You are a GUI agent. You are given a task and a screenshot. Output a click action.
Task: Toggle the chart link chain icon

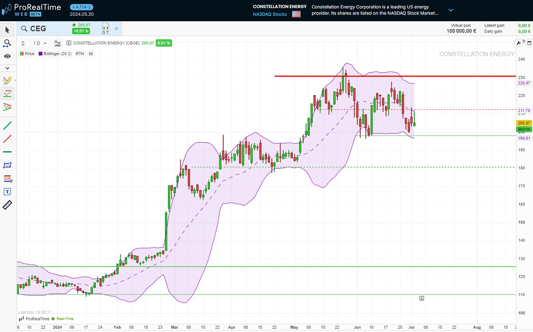[x=23, y=43]
